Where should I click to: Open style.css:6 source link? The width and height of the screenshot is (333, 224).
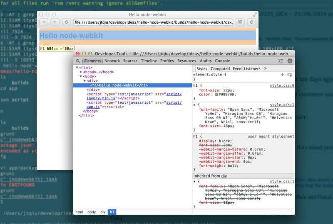click(282, 85)
